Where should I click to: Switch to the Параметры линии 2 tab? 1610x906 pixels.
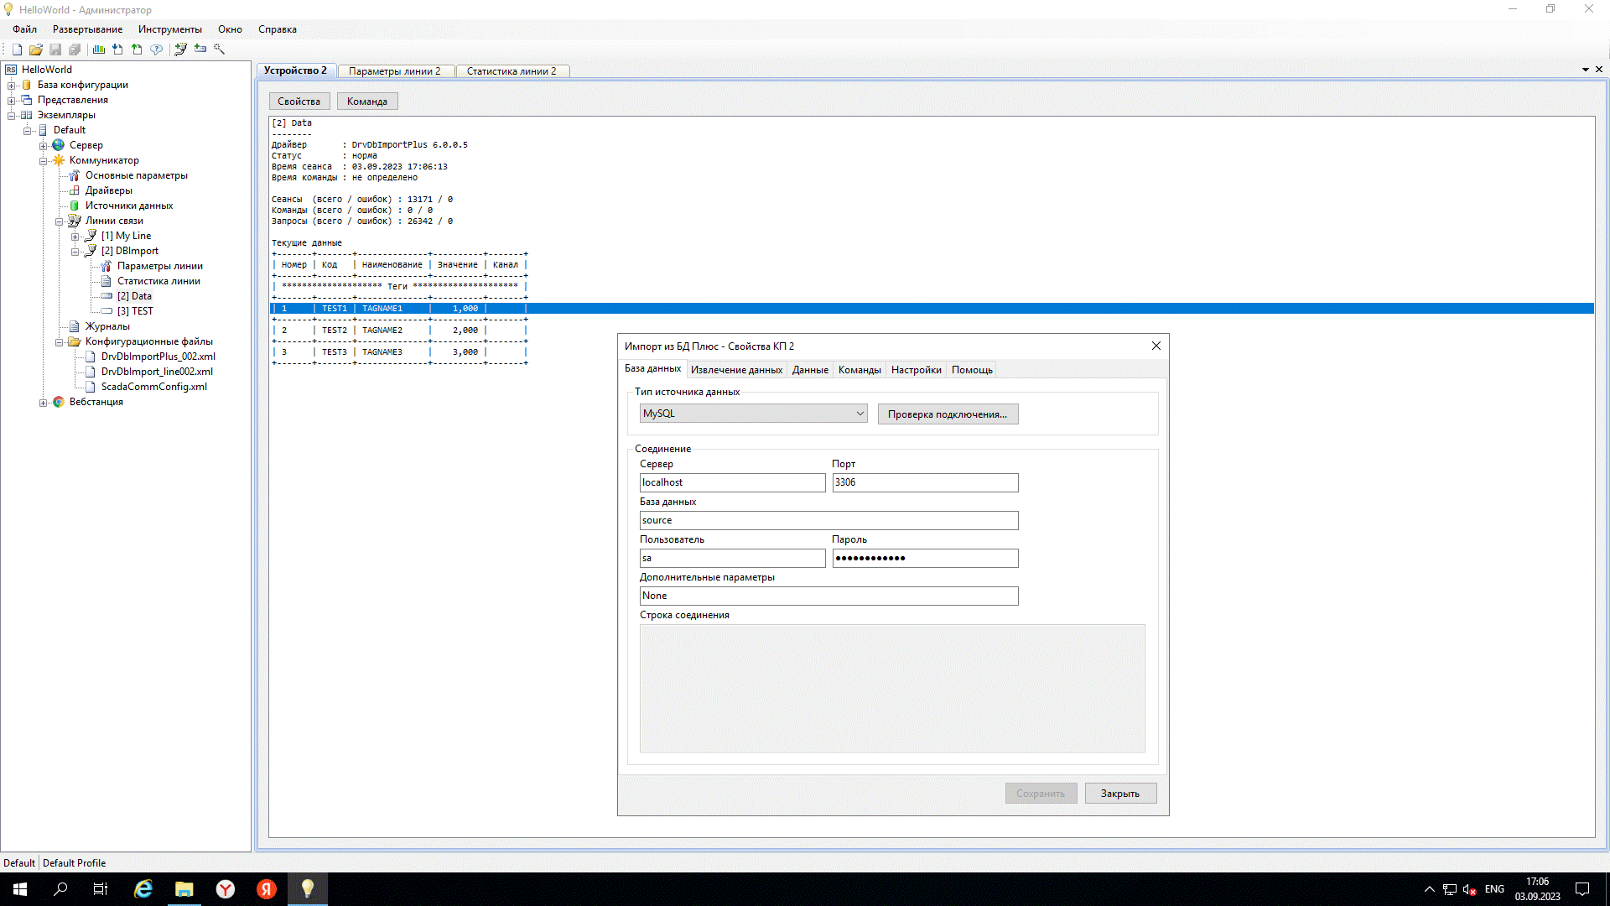coord(395,71)
